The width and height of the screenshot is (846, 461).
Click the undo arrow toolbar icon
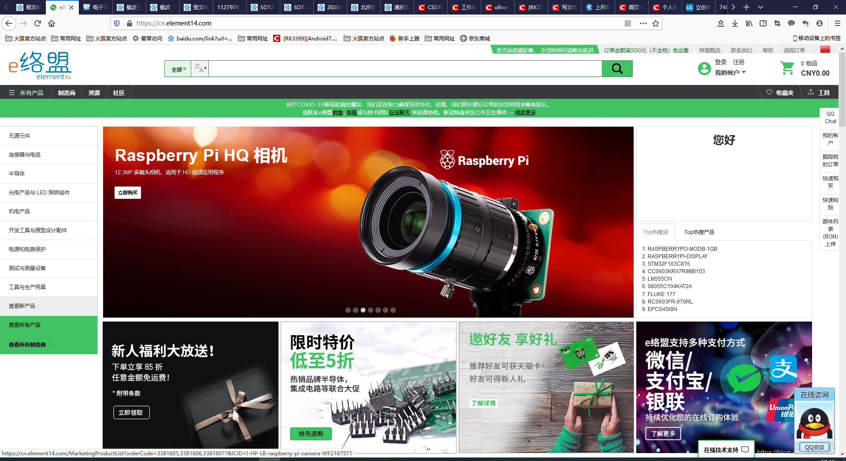[805, 23]
